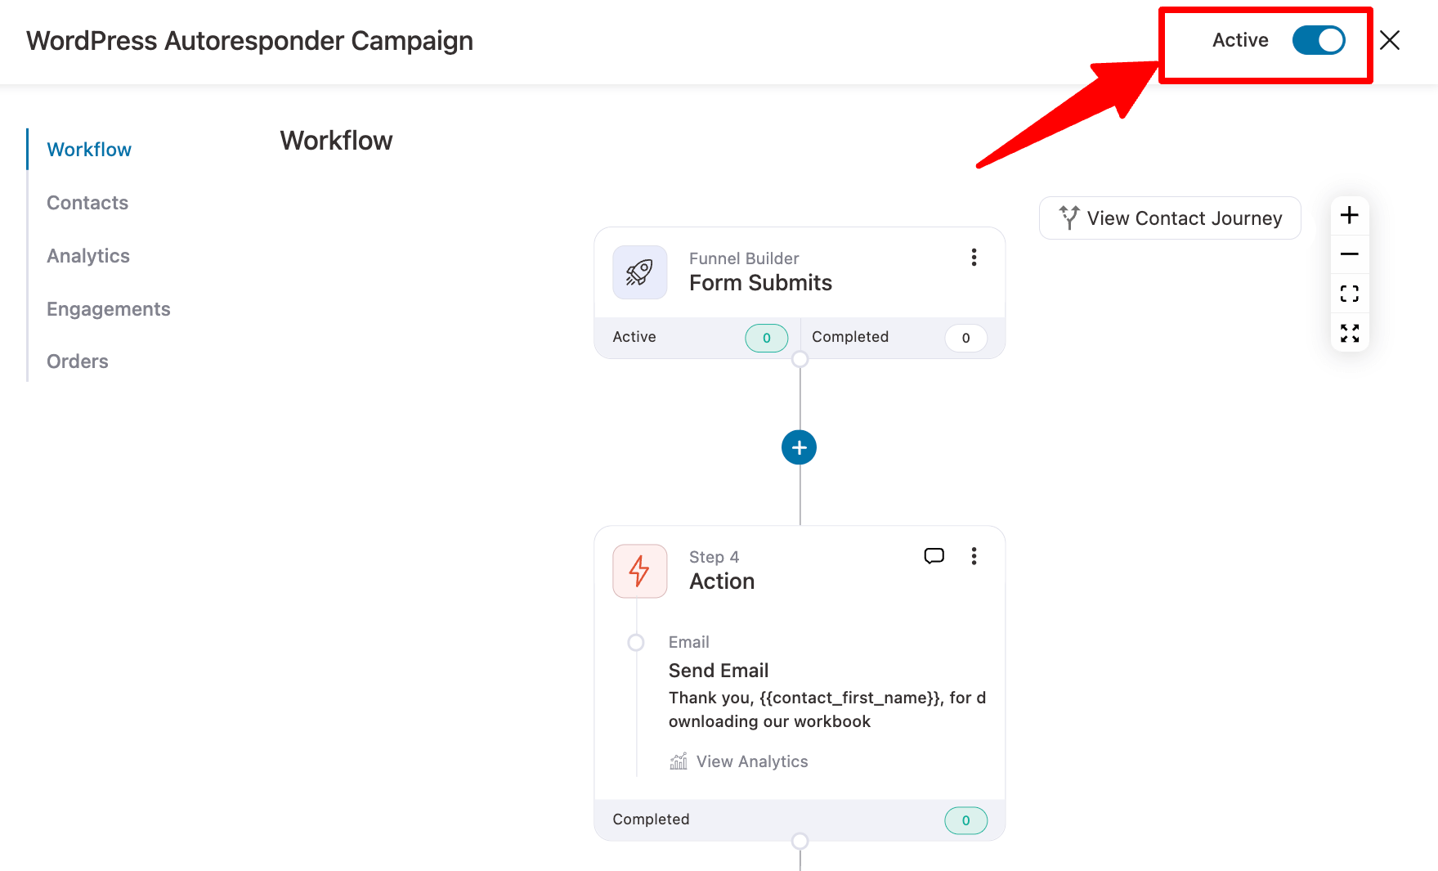The width and height of the screenshot is (1438, 871).
Task: Click the Form Submits trigger title
Action: tap(760, 283)
